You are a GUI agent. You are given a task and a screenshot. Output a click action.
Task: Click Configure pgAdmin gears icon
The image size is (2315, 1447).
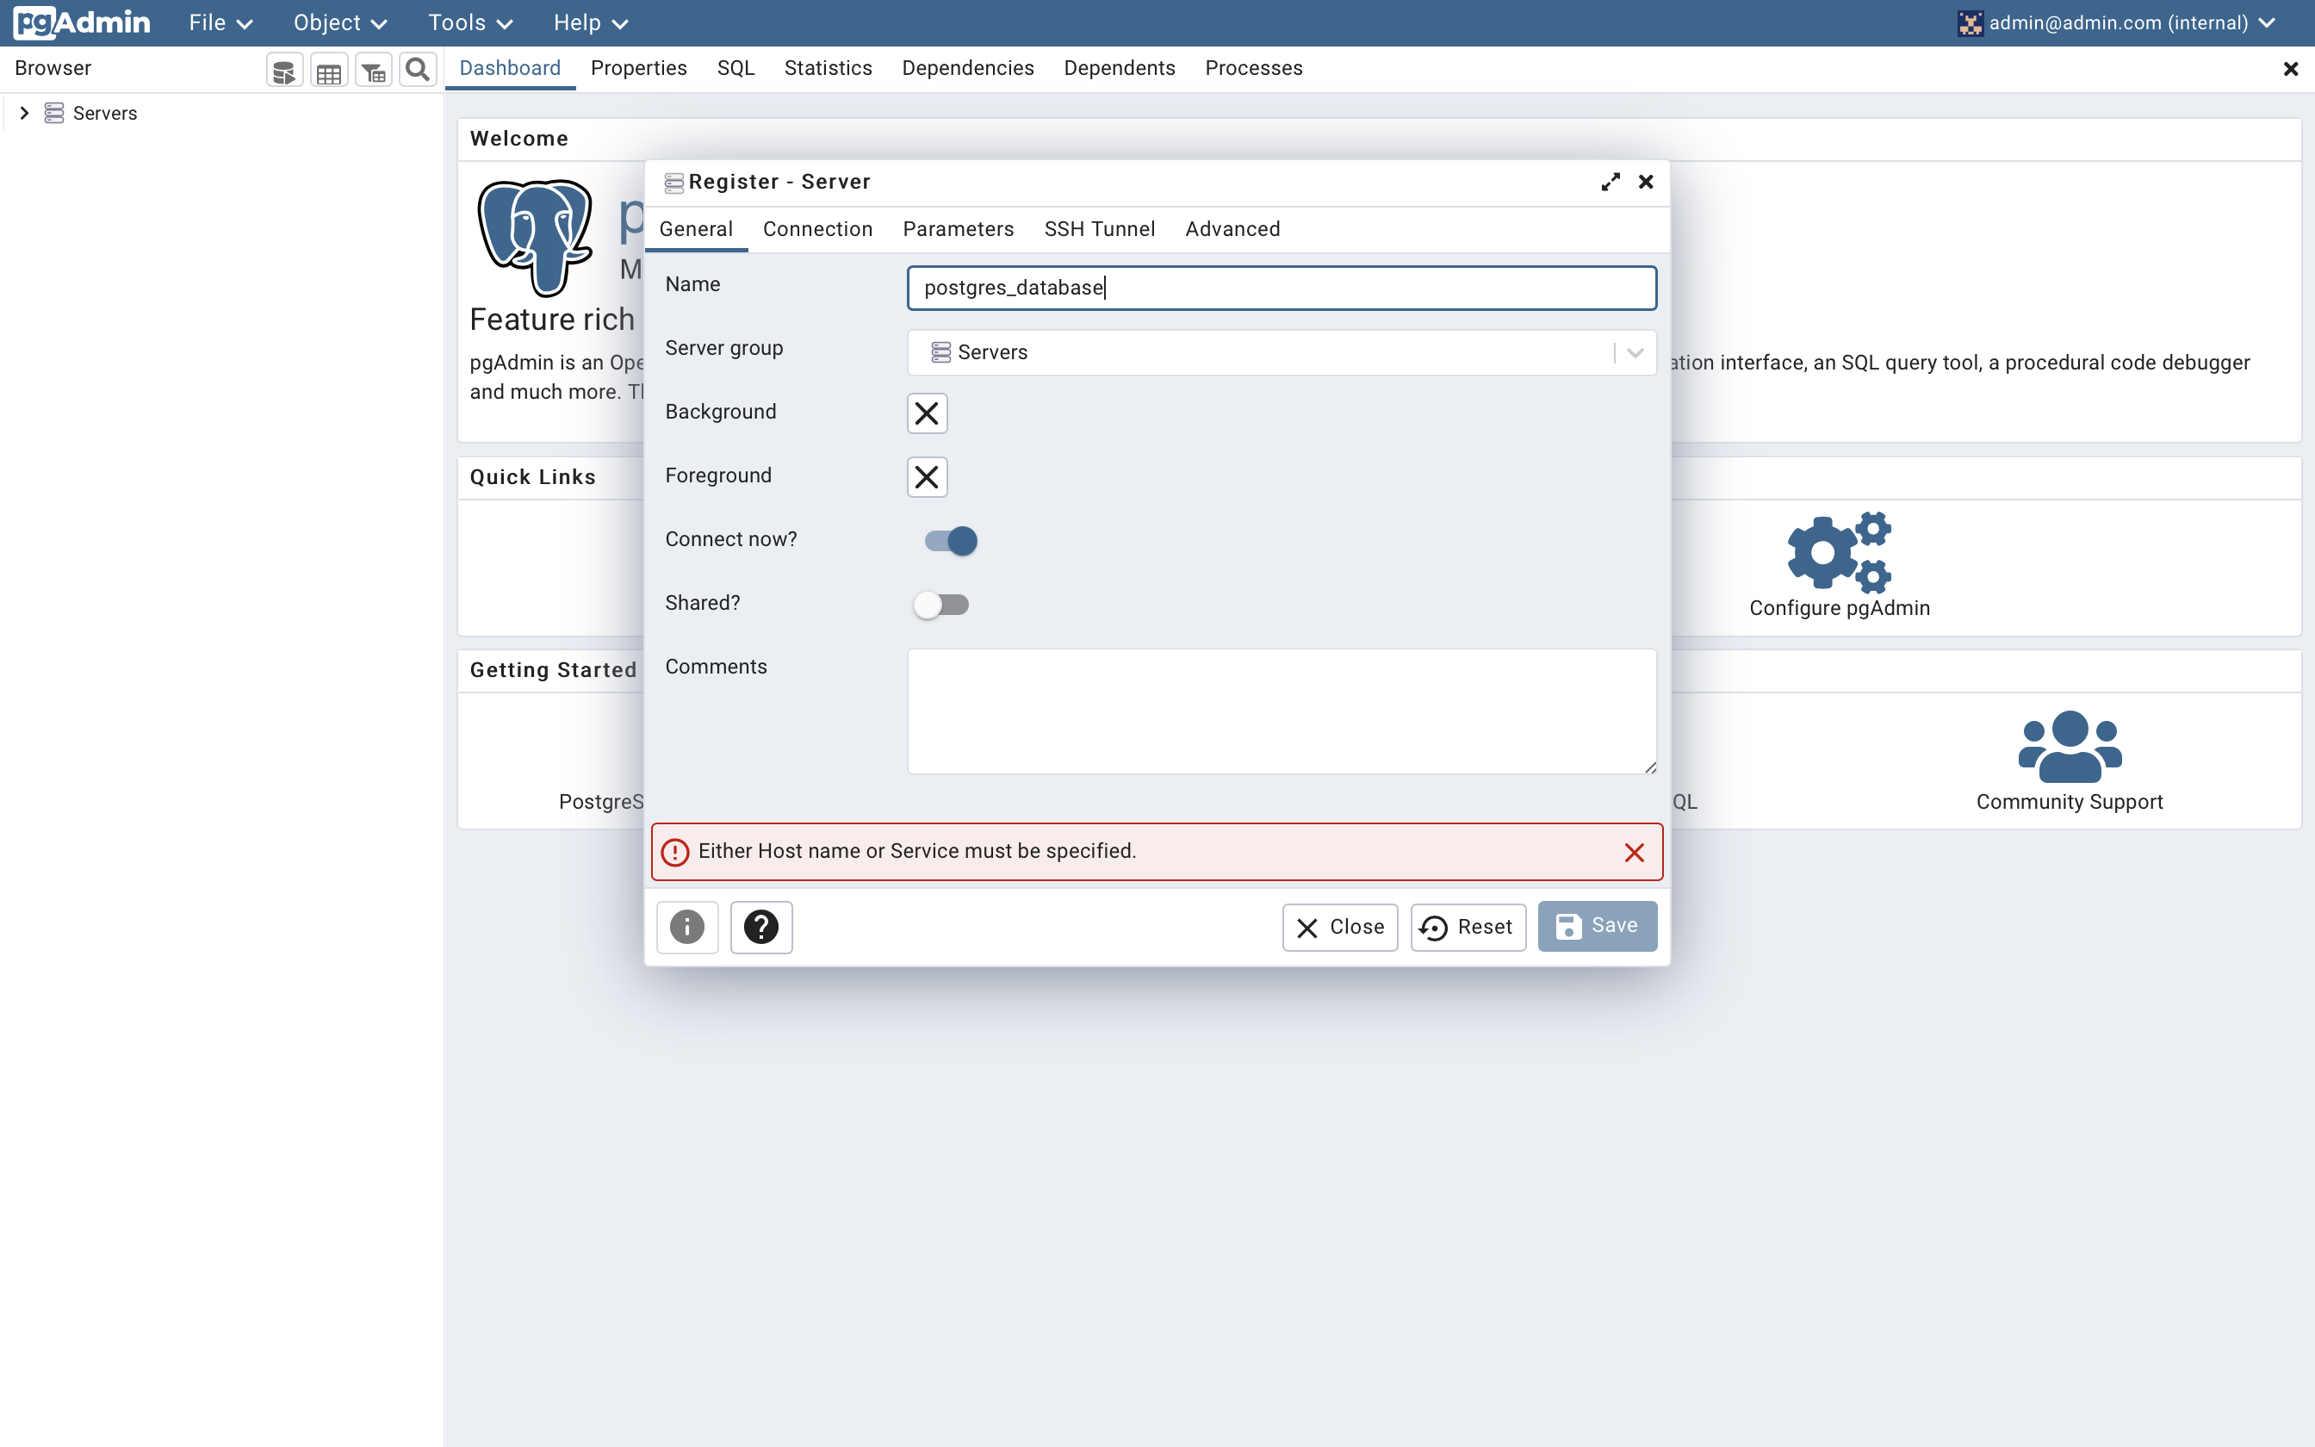(x=1839, y=551)
